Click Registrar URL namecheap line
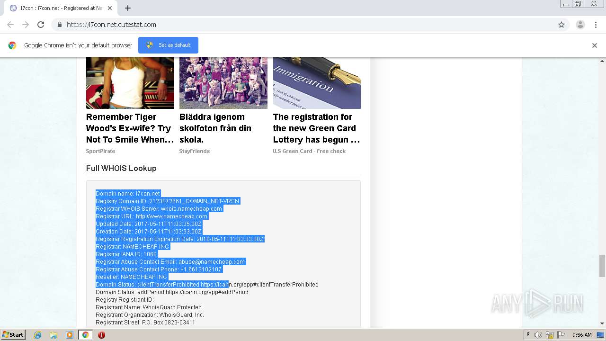Screen dimensions: 606x341 (x=151, y=216)
